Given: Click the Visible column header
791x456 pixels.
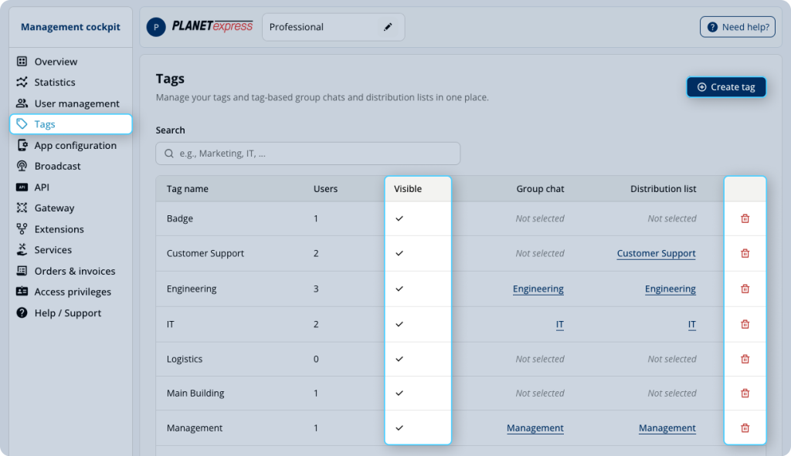Looking at the screenshot, I should [408, 189].
